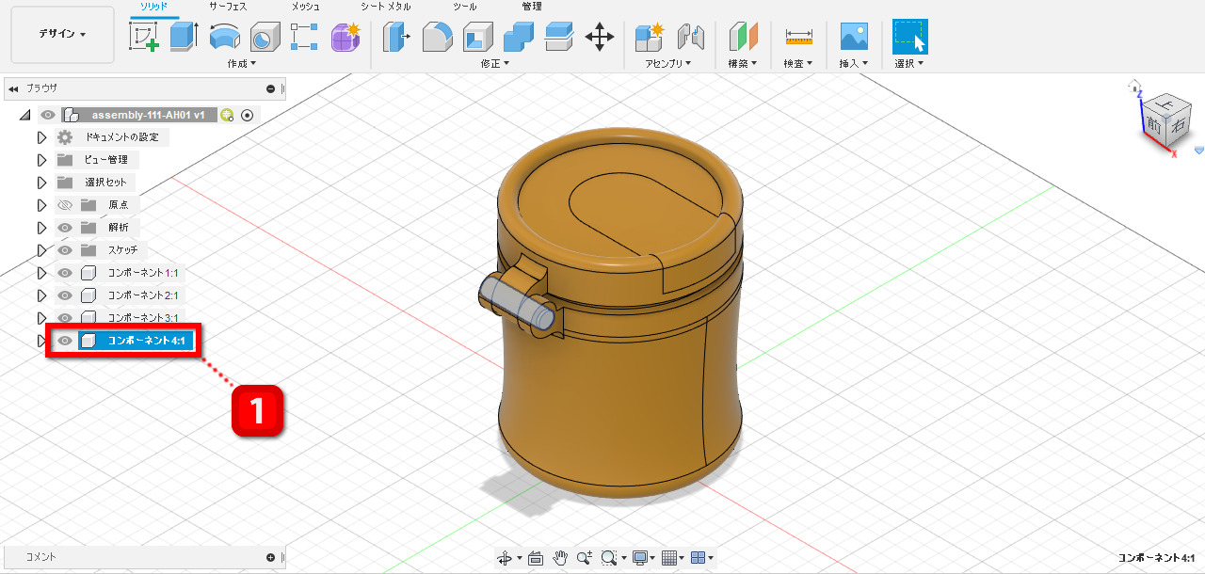
Task: Click the Insert image icon
Action: click(853, 37)
